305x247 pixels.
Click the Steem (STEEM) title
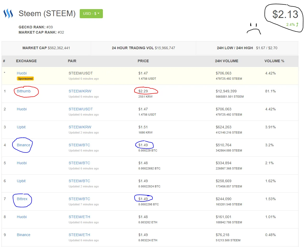[x=47, y=14]
